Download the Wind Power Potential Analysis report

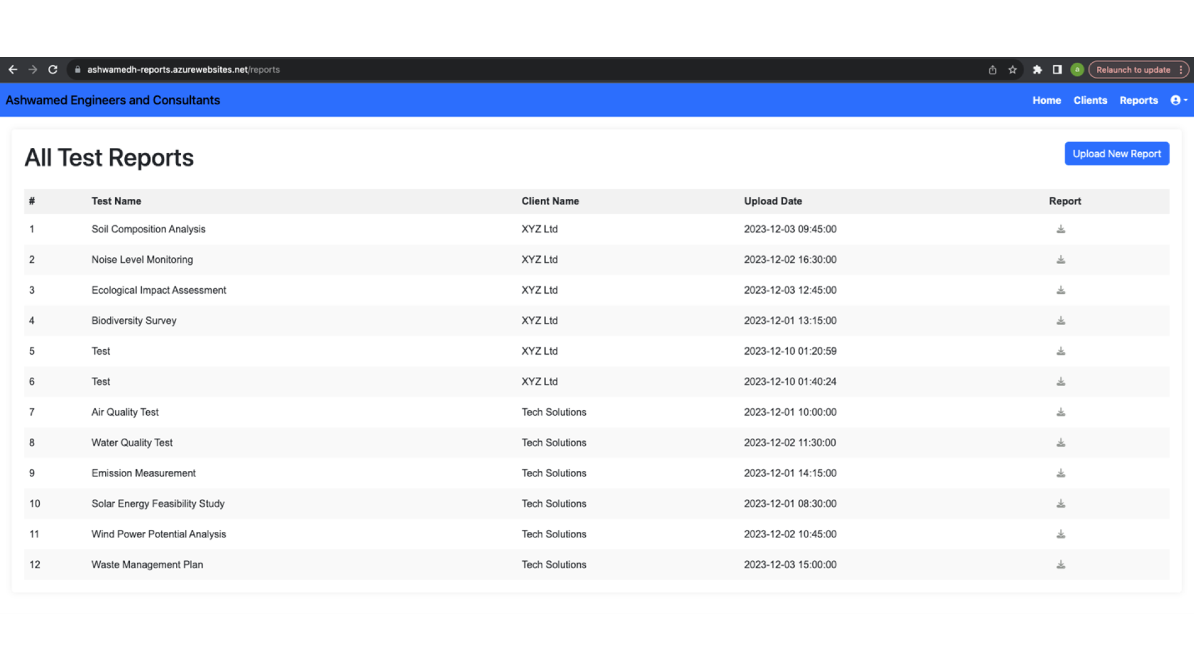(x=1061, y=534)
